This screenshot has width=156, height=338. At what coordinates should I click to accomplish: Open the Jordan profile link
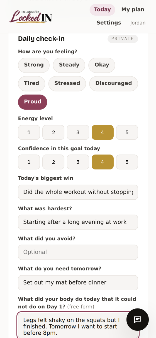click(138, 23)
